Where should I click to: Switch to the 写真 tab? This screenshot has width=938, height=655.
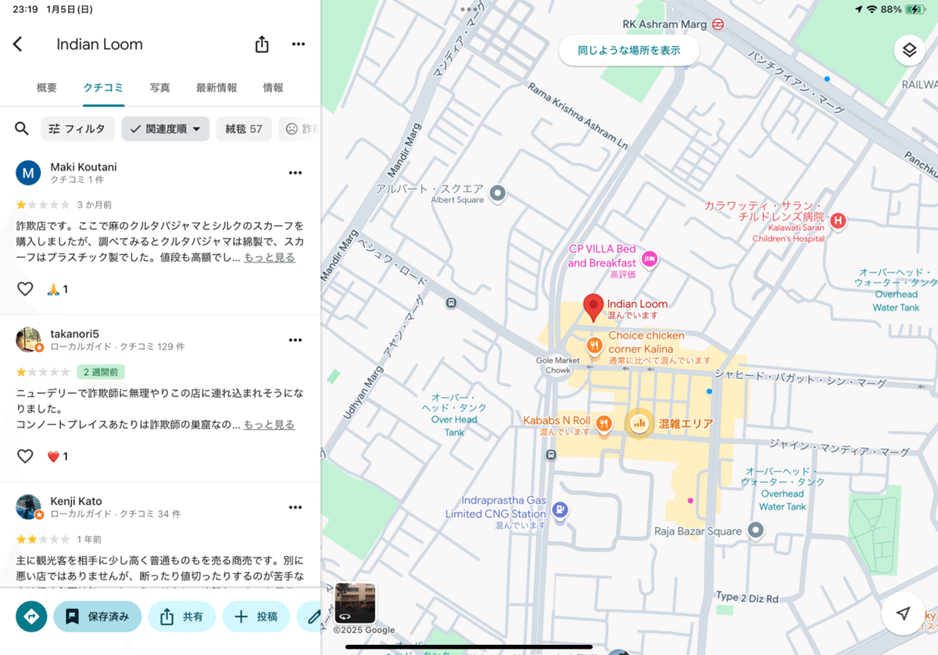(160, 88)
